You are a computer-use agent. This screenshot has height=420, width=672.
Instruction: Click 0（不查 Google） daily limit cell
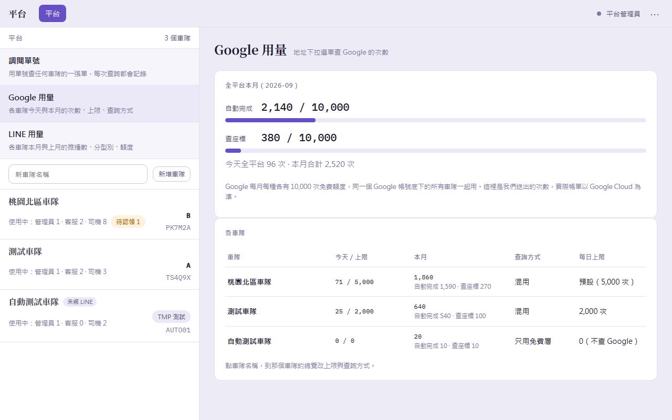pyautogui.click(x=610, y=341)
